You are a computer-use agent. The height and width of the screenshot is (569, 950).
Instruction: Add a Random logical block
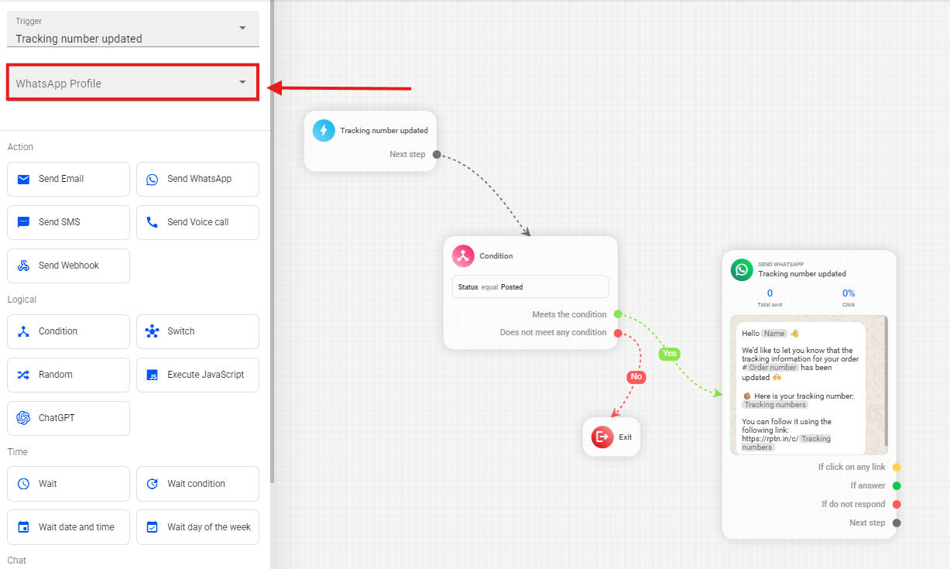[68, 375]
